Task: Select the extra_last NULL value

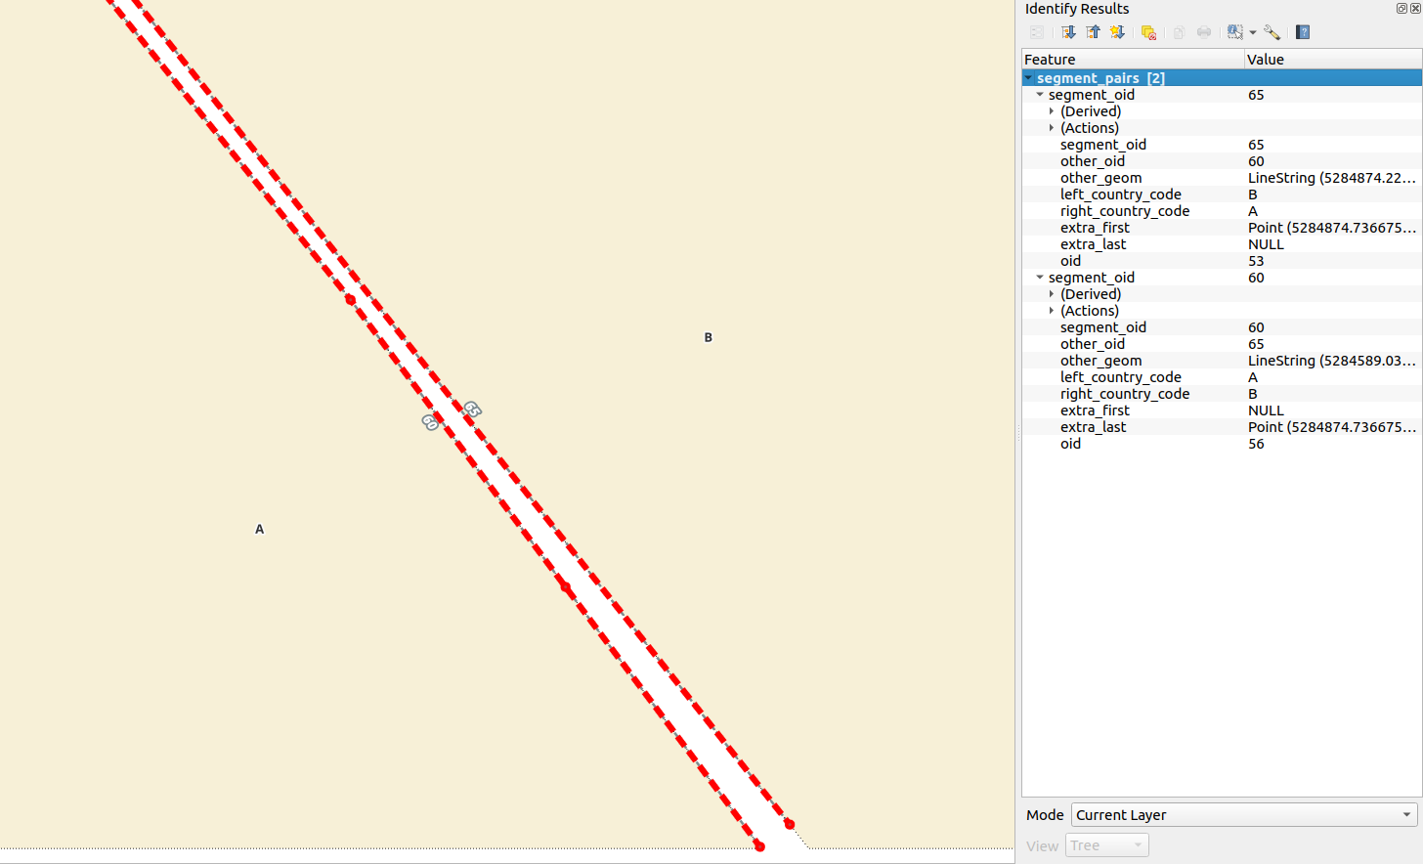Action: [1266, 244]
